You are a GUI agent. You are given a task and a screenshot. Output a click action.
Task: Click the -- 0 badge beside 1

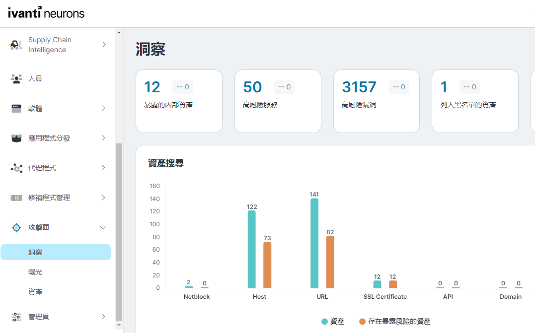pyautogui.click(x=469, y=87)
